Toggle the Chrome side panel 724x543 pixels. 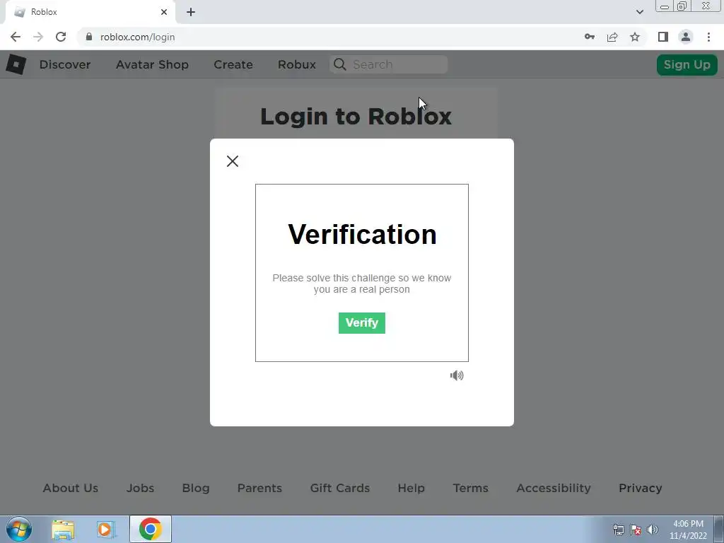tap(663, 37)
